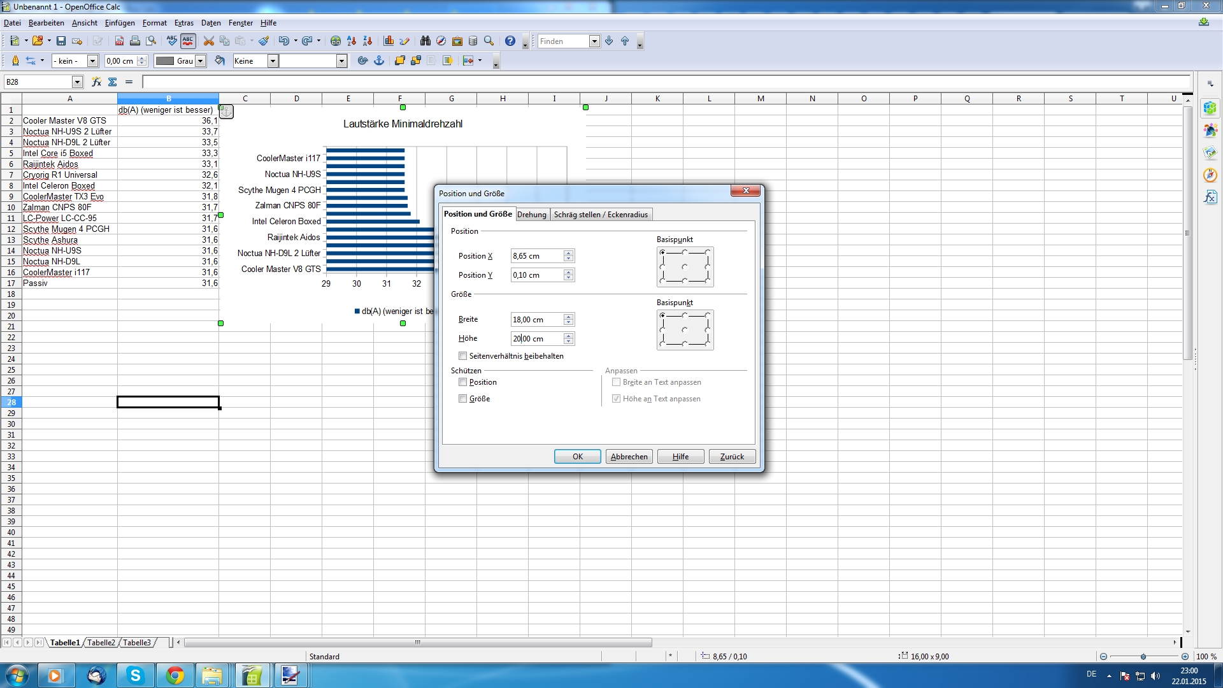Click the Sum sigma icon
The image size is (1223, 688).
113,82
